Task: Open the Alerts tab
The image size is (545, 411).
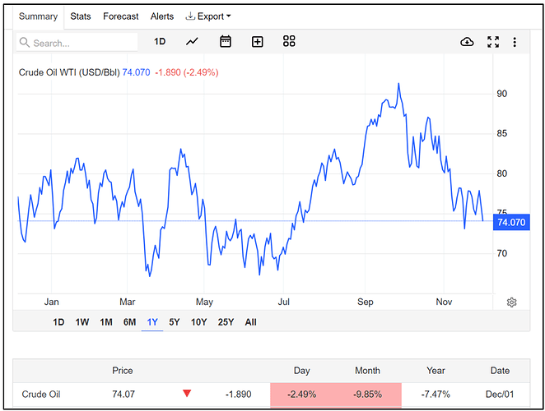Action: pos(162,16)
